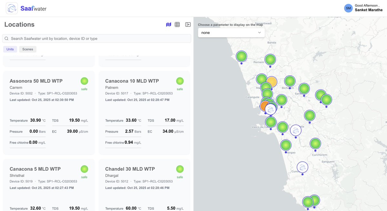The height and width of the screenshot is (211, 387).
Task: Click Assonora 50 MLD WTP safe status indicator
Action: [84, 81]
